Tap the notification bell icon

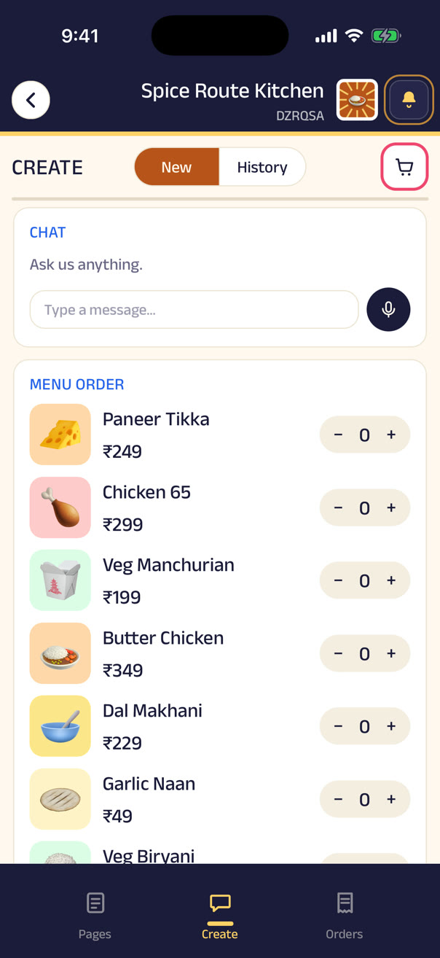pos(409,100)
